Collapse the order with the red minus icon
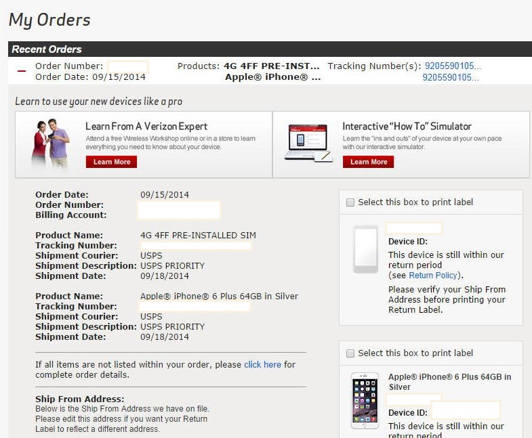The width and height of the screenshot is (532, 438). click(x=22, y=71)
